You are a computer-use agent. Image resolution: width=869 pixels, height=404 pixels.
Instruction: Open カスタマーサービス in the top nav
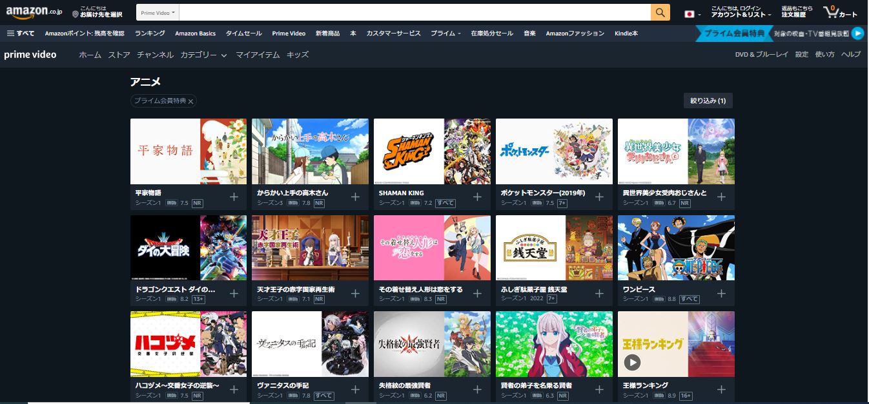(393, 34)
